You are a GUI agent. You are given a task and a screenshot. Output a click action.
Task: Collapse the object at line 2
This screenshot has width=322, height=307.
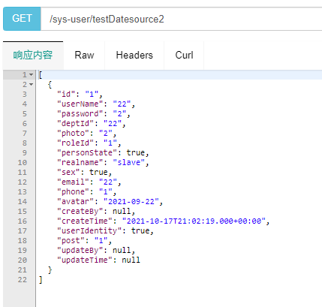point(31,84)
